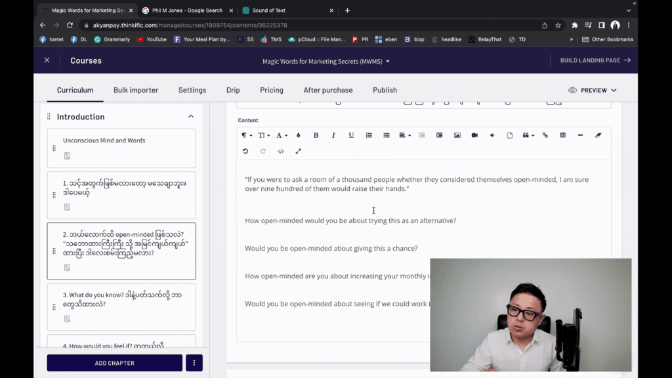Open the text color dropdown
672x378 pixels.
coord(282,135)
